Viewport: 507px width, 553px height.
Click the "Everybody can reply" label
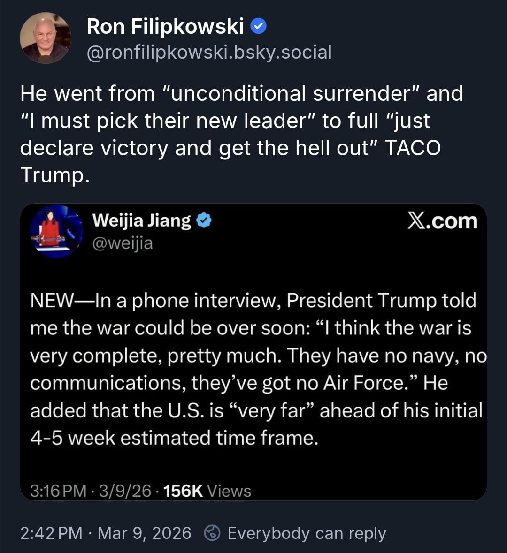307,533
